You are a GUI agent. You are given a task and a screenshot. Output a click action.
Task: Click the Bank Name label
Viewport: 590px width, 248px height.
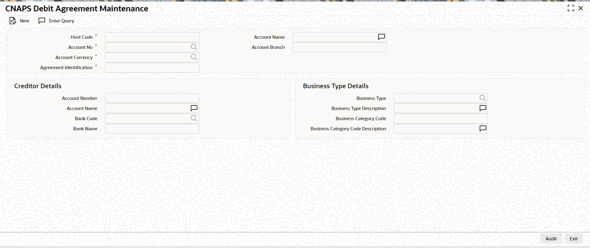[x=85, y=129]
